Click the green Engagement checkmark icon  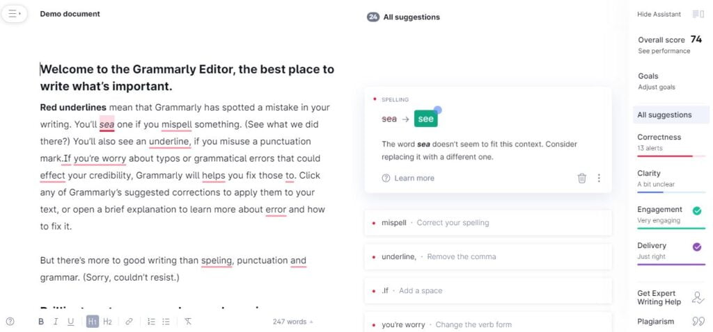click(696, 211)
